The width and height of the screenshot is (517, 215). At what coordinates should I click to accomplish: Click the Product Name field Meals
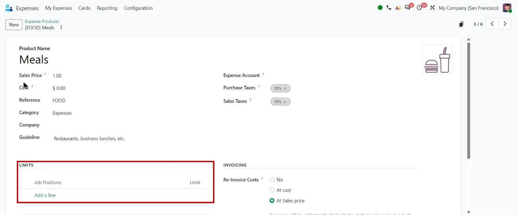(34, 60)
